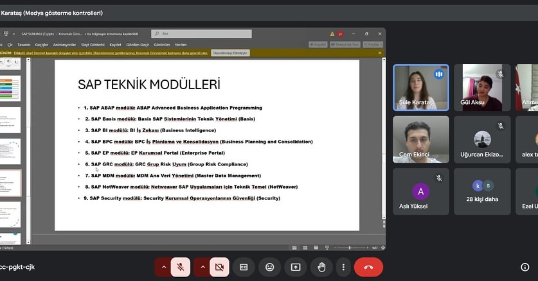Switch to Reading view icon
Image resolution: width=538 pixels, height=281 pixels.
coord(316,248)
